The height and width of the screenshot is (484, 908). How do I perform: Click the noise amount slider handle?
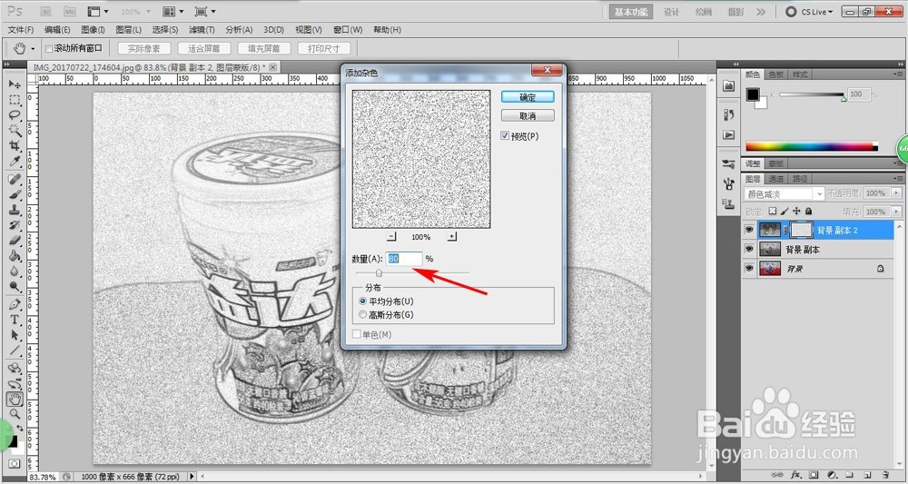(x=379, y=273)
